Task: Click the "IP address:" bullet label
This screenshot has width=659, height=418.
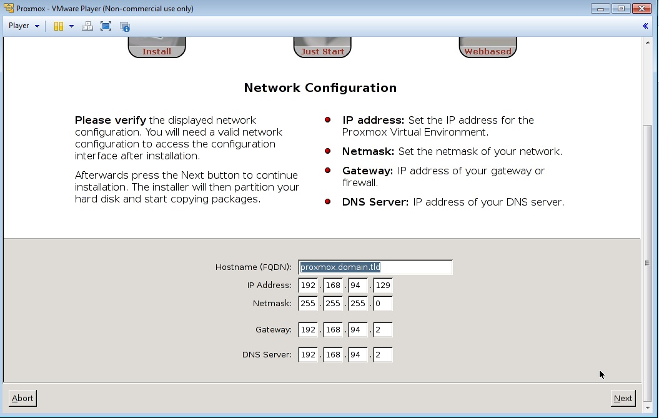Action: (x=373, y=120)
